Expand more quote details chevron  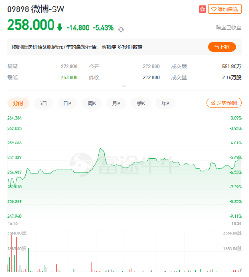click(124, 86)
